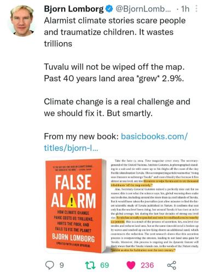Click the "Climate change is a real challenge" paragraph
The image size is (208, 274).
[x=117, y=107]
